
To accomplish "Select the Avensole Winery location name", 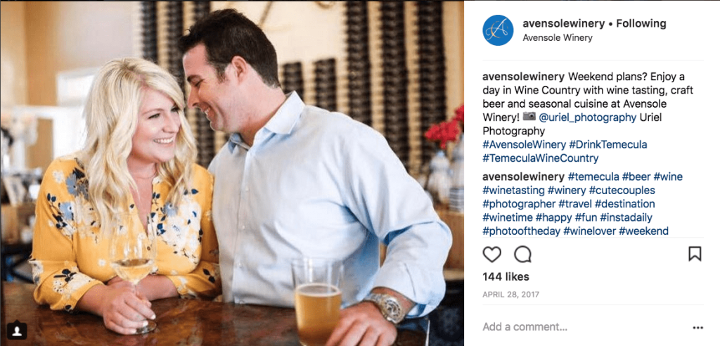I will [x=558, y=38].
